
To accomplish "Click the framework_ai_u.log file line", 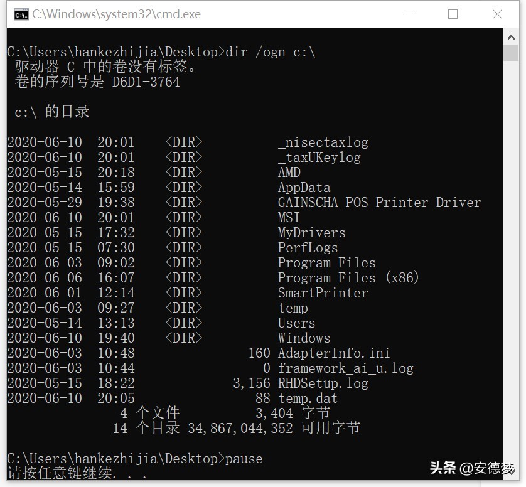I will (345, 368).
